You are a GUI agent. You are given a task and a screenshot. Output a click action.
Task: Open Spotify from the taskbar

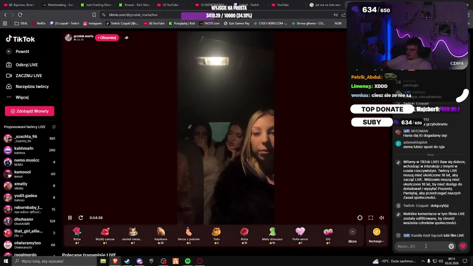(x=187, y=261)
